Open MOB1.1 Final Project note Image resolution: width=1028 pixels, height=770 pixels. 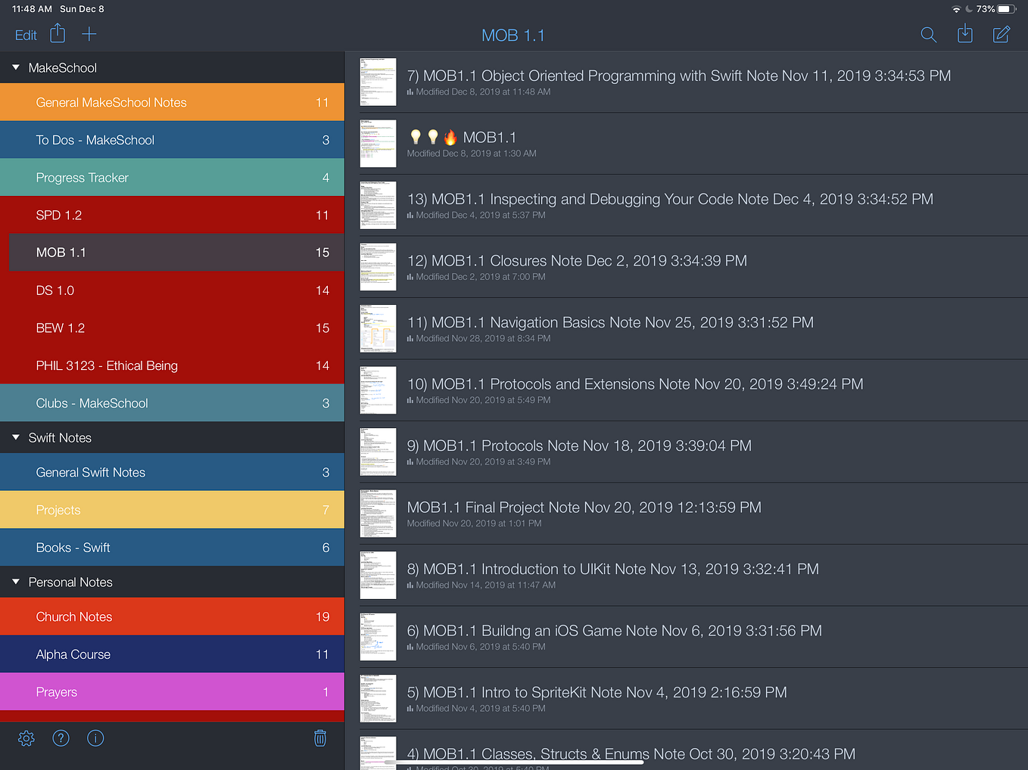click(687, 514)
